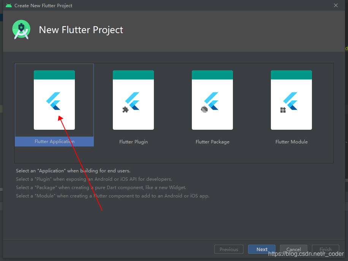The width and height of the screenshot is (348, 261).
Task: Click the Android icon in title bar
Action: [9, 6]
